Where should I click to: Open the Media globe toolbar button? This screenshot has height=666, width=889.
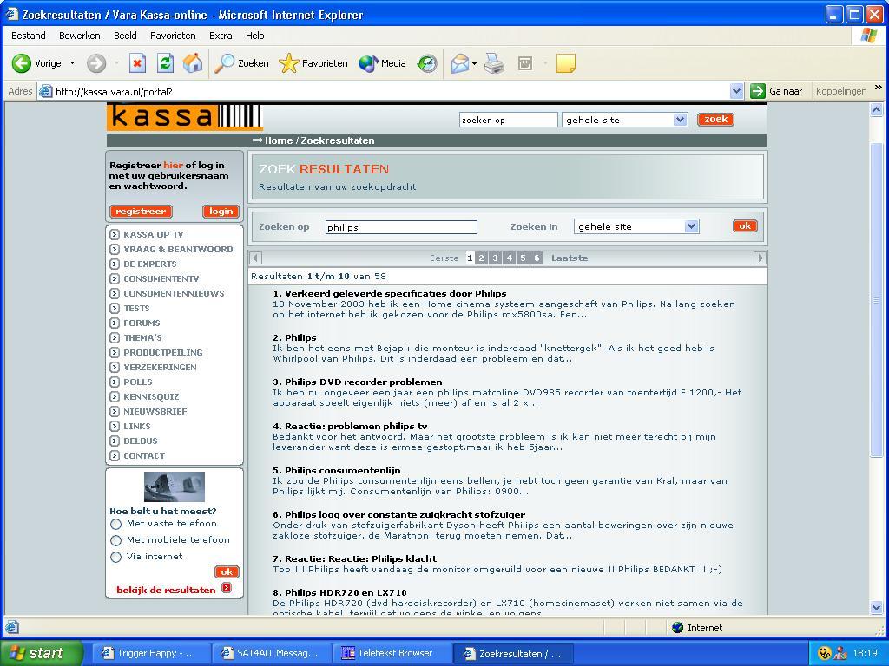click(x=382, y=63)
